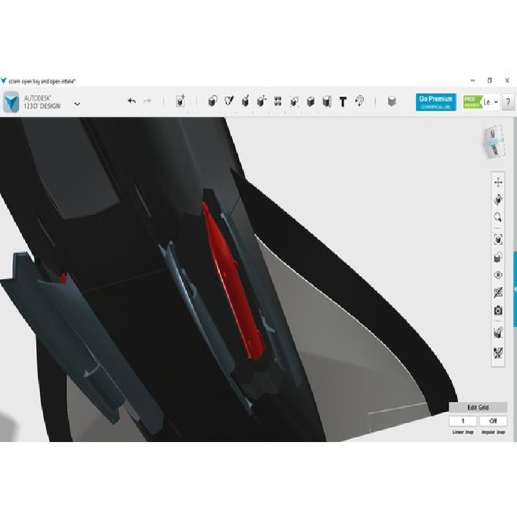Screen dimensions: 517x517
Task: Open the Angular Snap 'Off' dropdown
Action: [x=493, y=421]
